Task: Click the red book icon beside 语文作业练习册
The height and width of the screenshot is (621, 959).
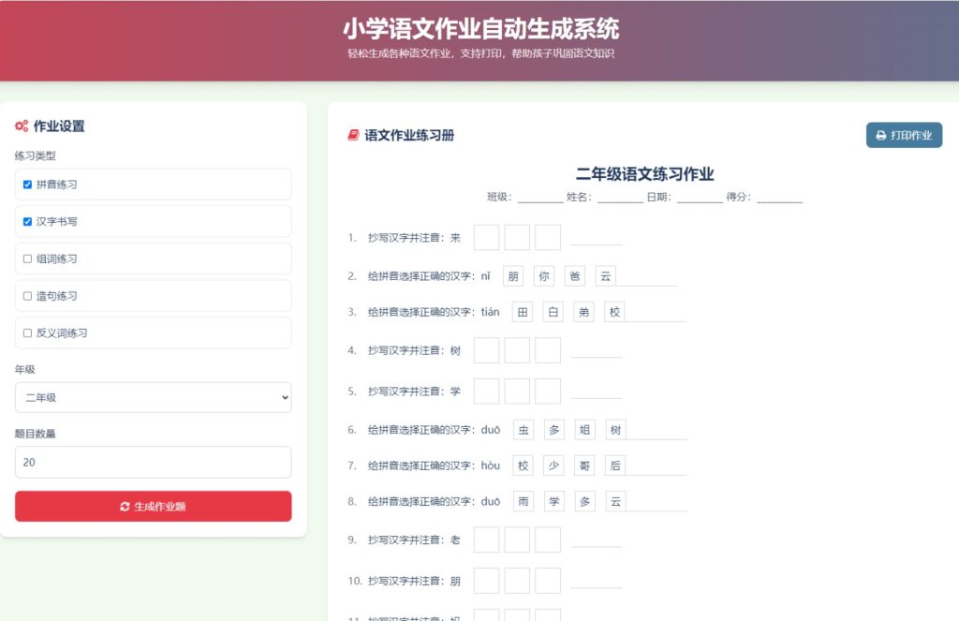Action: [353, 136]
